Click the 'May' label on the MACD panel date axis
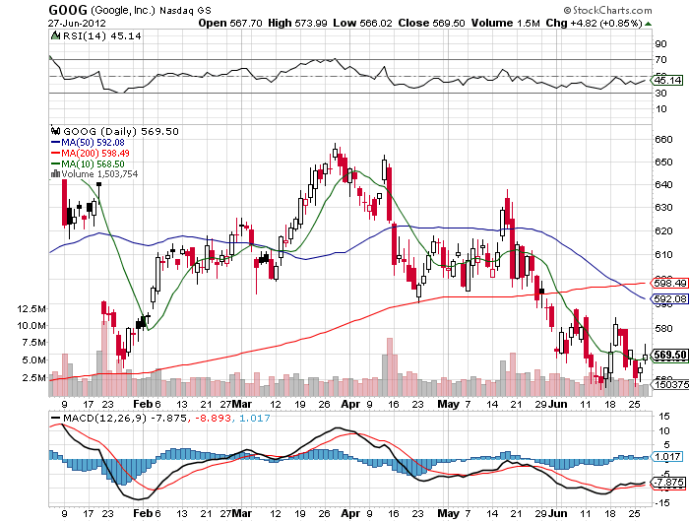 pos(448,513)
